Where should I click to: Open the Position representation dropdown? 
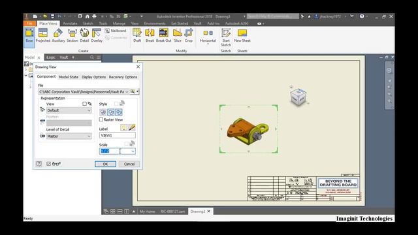pos(69,123)
